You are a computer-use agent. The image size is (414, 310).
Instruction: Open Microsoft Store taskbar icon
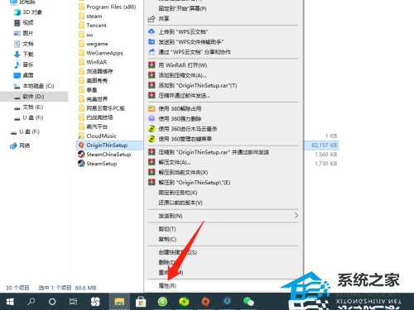click(141, 302)
